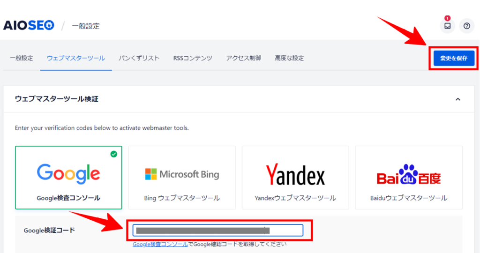Viewport: 480px width, 253px height.
Task: Collapse the ウェブマスターツール検証 section chevron
Action: click(458, 99)
